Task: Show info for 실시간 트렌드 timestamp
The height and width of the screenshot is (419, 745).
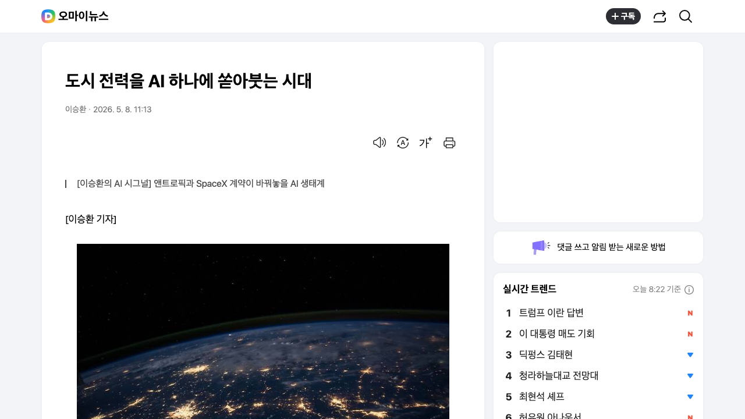Action: point(689,290)
